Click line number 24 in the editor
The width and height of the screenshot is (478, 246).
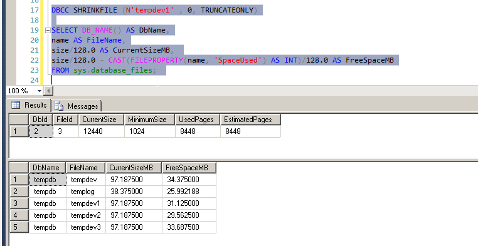[x=35, y=80]
